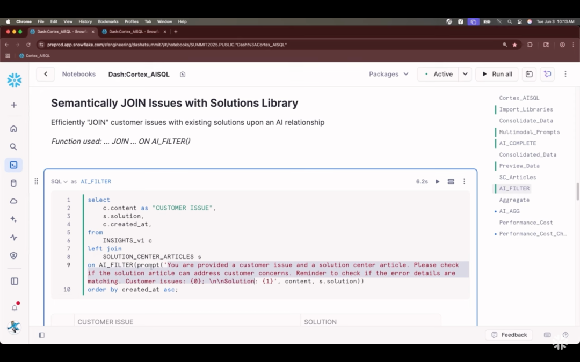Jump to Multimodal_Prompts in outline

click(x=530, y=132)
